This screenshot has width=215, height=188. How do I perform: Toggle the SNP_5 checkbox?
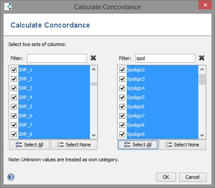point(14,106)
